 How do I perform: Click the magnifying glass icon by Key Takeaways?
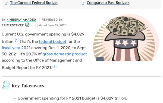[x=6, y=85]
